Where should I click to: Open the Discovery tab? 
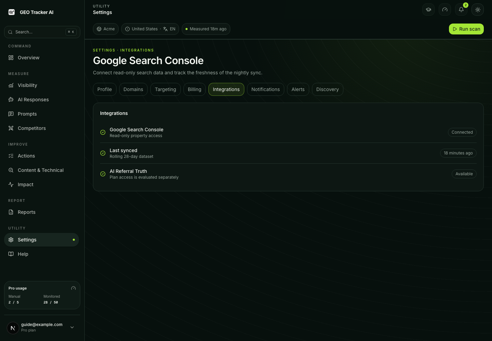(327, 89)
